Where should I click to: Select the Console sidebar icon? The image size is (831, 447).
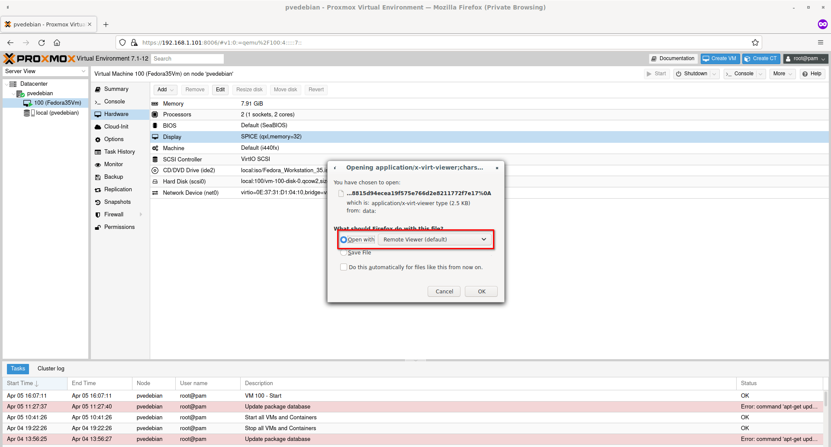click(x=98, y=102)
